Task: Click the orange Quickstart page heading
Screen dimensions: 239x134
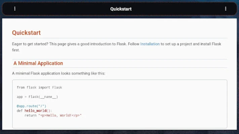Action: 26,33
